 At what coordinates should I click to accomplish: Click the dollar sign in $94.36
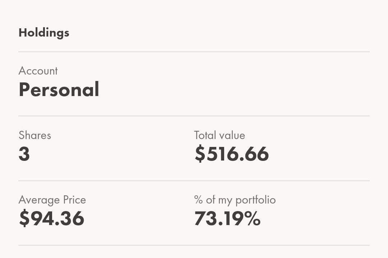click(x=24, y=218)
